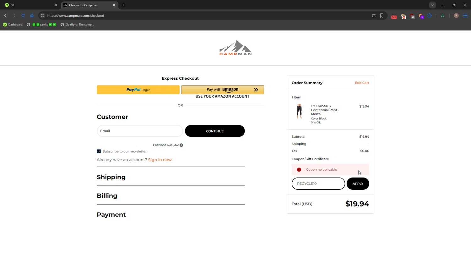Image resolution: width=471 pixels, height=255 pixels.
Task: Click the browser forward arrow
Action: point(14,15)
